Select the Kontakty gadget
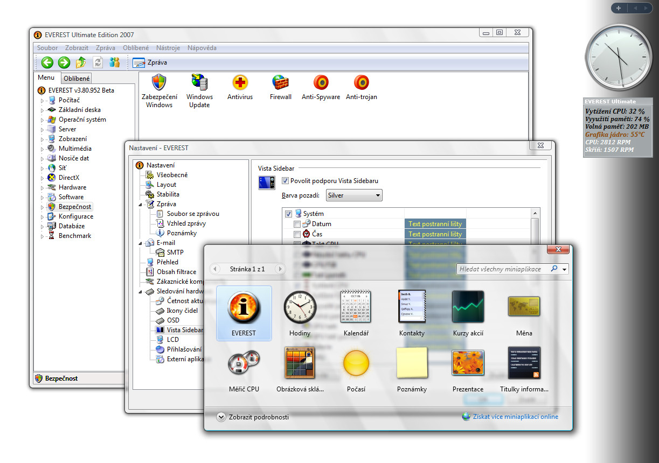The width and height of the screenshot is (659, 463). click(x=412, y=313)
